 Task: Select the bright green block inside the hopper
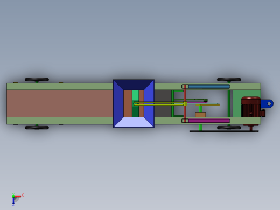(x=135, y=95)
